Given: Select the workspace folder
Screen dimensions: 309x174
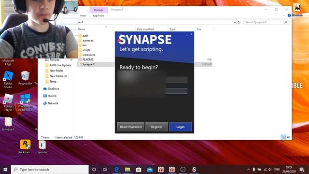Looking at the screenshot, I should click(89, 55).
